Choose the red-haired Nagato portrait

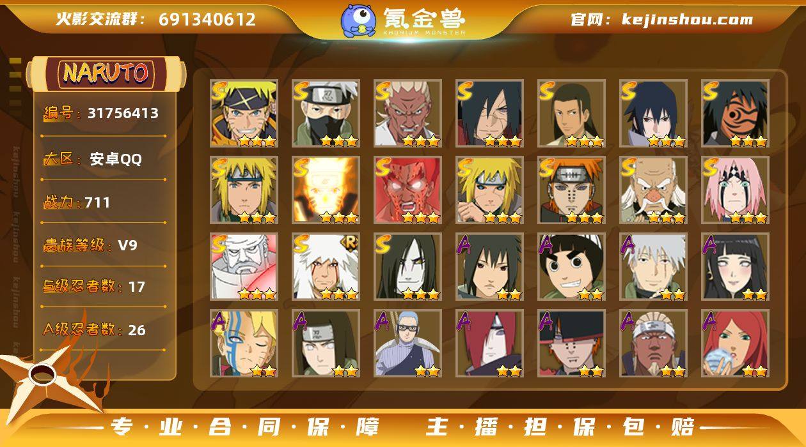coord(489,343)
